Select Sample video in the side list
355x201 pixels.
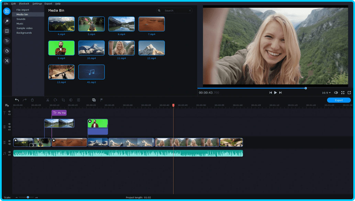click(28, 28)
